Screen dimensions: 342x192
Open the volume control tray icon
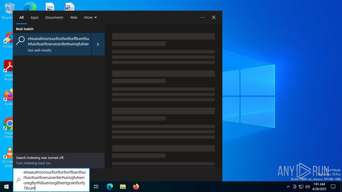point(308,187)
